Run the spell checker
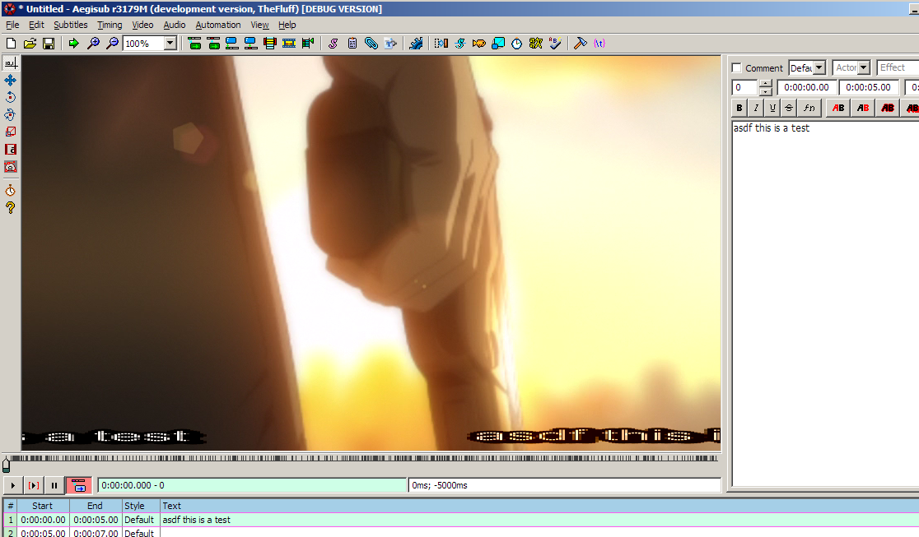The height and width of the screenshot is (537, 919). coord(554,44)
